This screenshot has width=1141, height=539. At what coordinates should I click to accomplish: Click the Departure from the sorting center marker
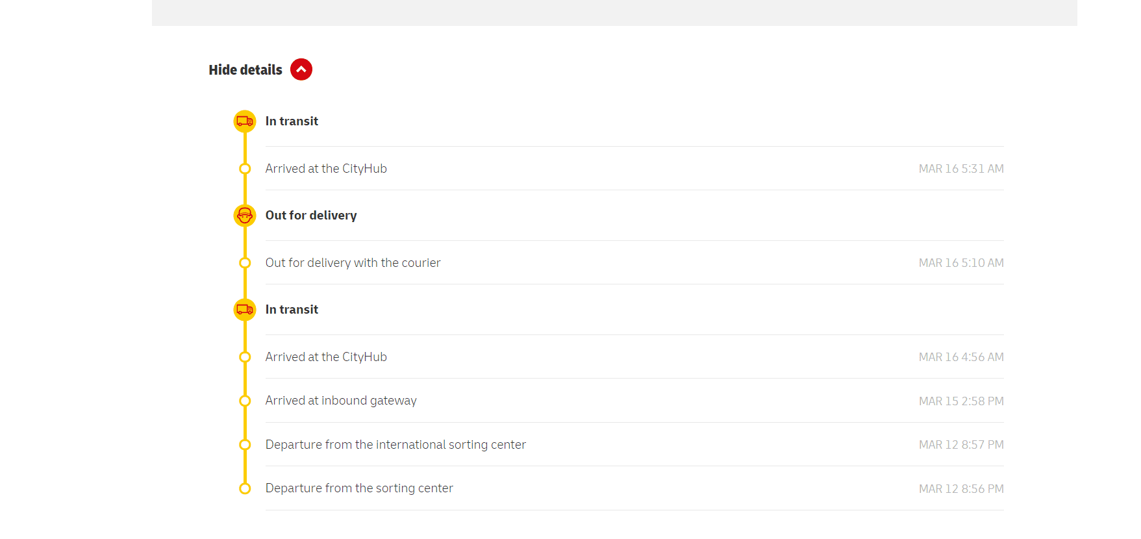point(245,488)
